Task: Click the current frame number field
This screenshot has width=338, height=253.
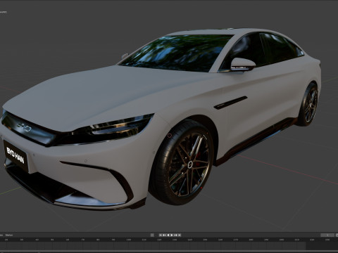Action: tap(327, 235)
